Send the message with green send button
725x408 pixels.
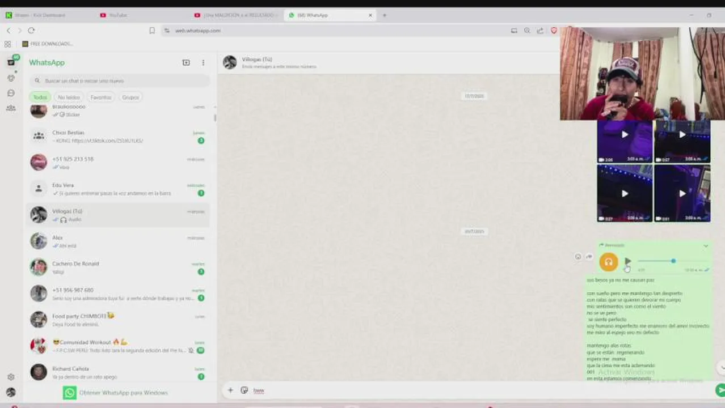pos(720,390)
